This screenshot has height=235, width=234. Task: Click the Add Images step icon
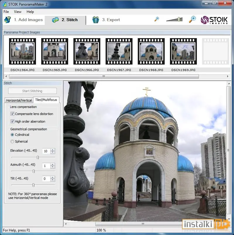tap(7, 20)
